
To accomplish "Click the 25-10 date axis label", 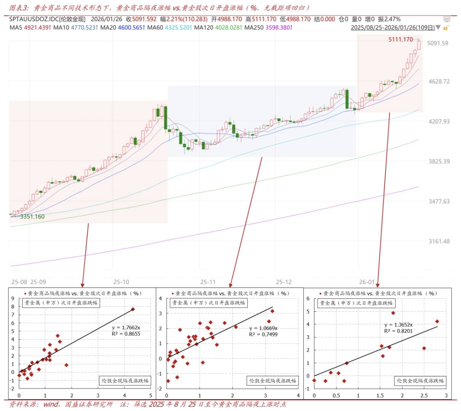I will [121, 282].
